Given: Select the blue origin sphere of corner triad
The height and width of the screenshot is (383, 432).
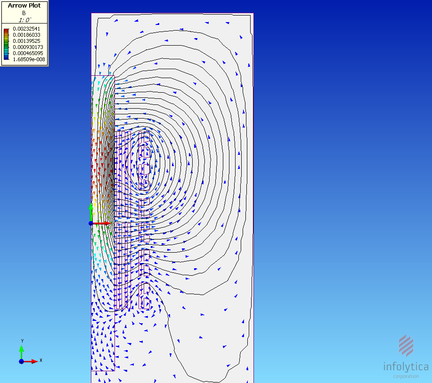Looking at the screenshot, I should point(21,361).
